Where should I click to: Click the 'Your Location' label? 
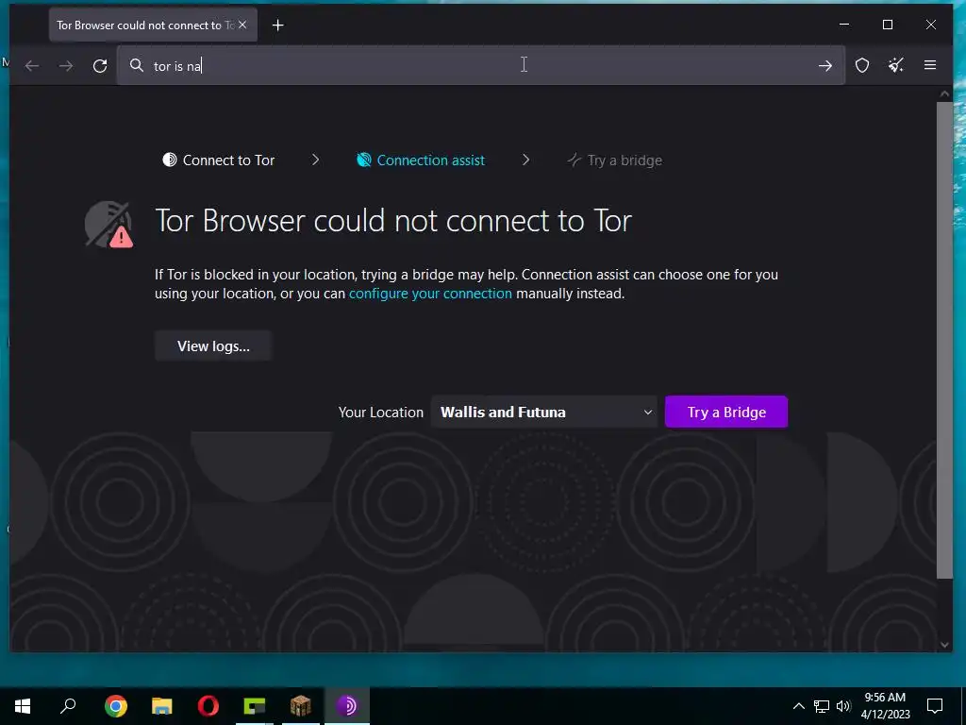(x=381, y=413)
